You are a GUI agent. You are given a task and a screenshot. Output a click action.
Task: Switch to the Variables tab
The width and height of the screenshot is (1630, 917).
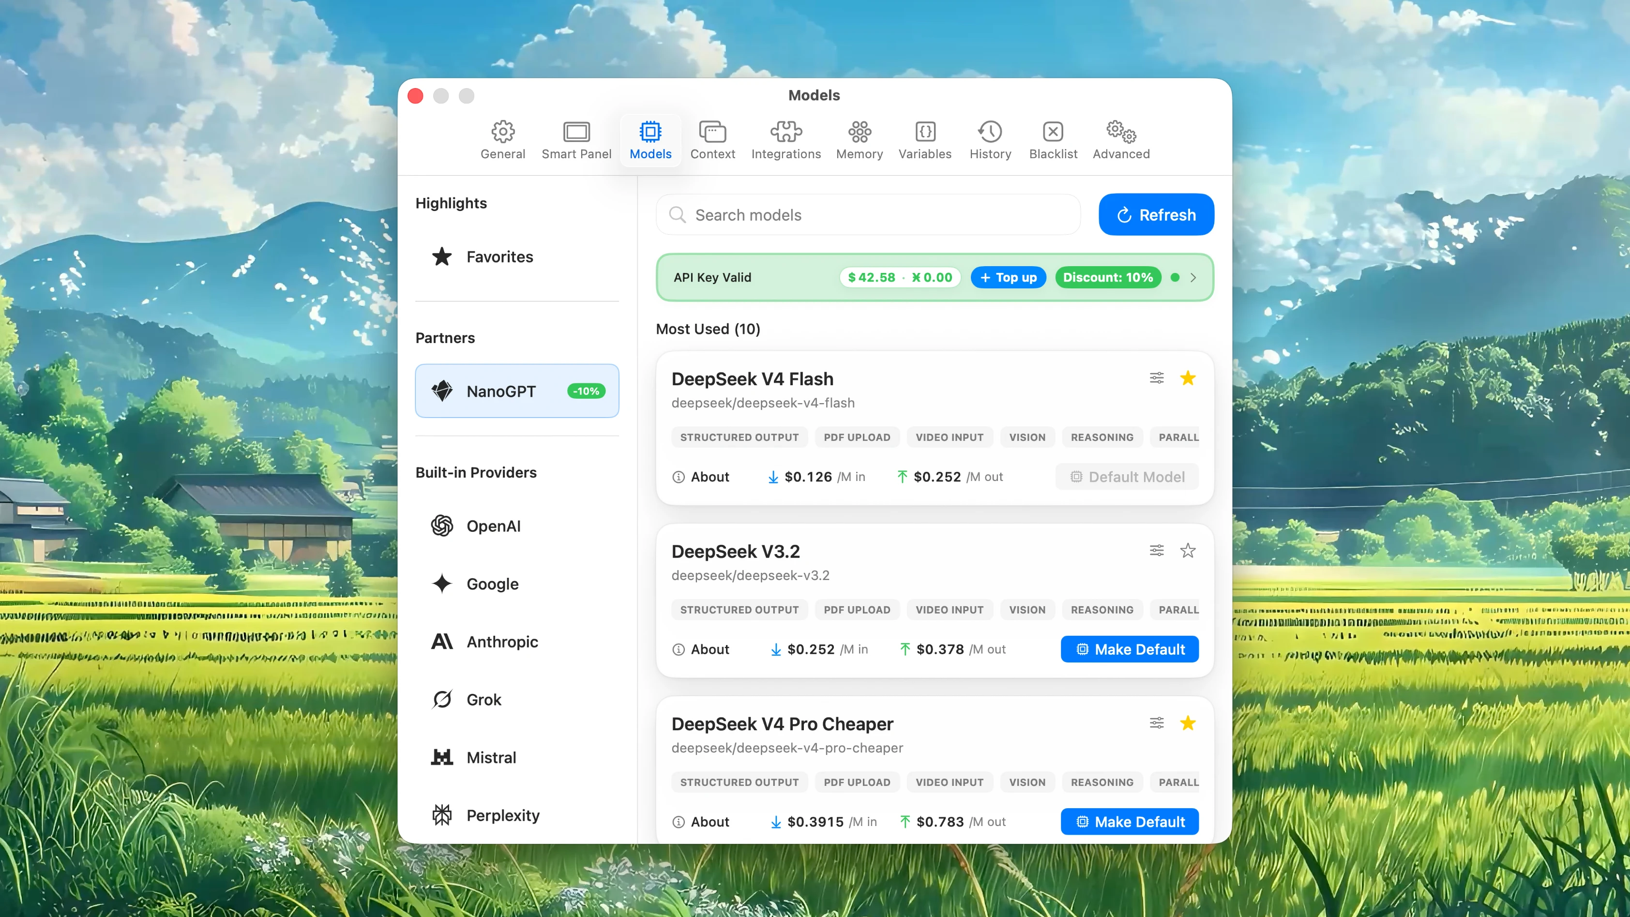tap(924, 140)
